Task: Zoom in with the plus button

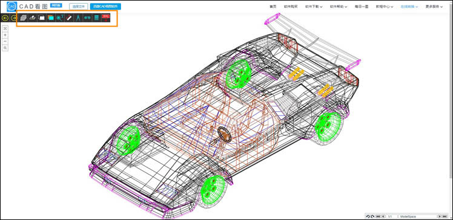Action: click(5, 35)
